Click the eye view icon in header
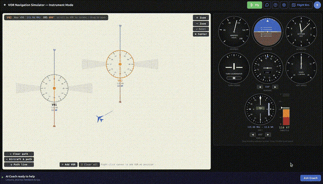 [x=284, y=5]
